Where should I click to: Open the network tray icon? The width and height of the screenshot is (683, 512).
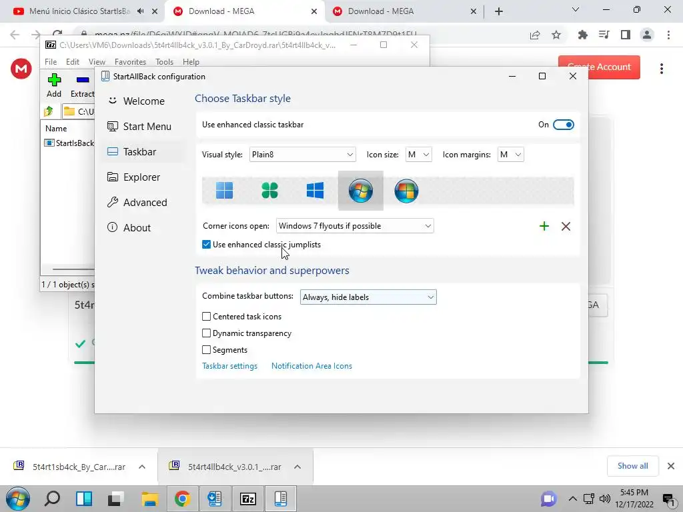click(588, 499)
